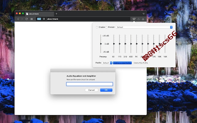
Task: Toggle the Persist checkbox
Action: 107,27
